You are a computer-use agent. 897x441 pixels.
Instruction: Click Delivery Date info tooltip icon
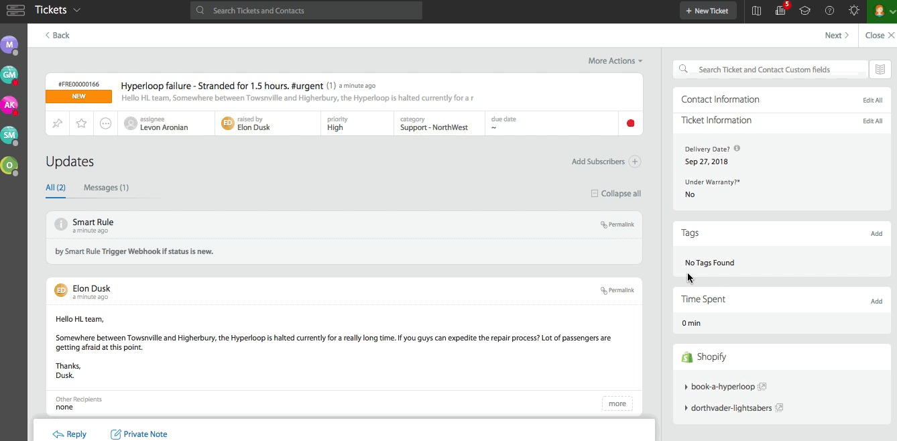(x=737, y=149)
